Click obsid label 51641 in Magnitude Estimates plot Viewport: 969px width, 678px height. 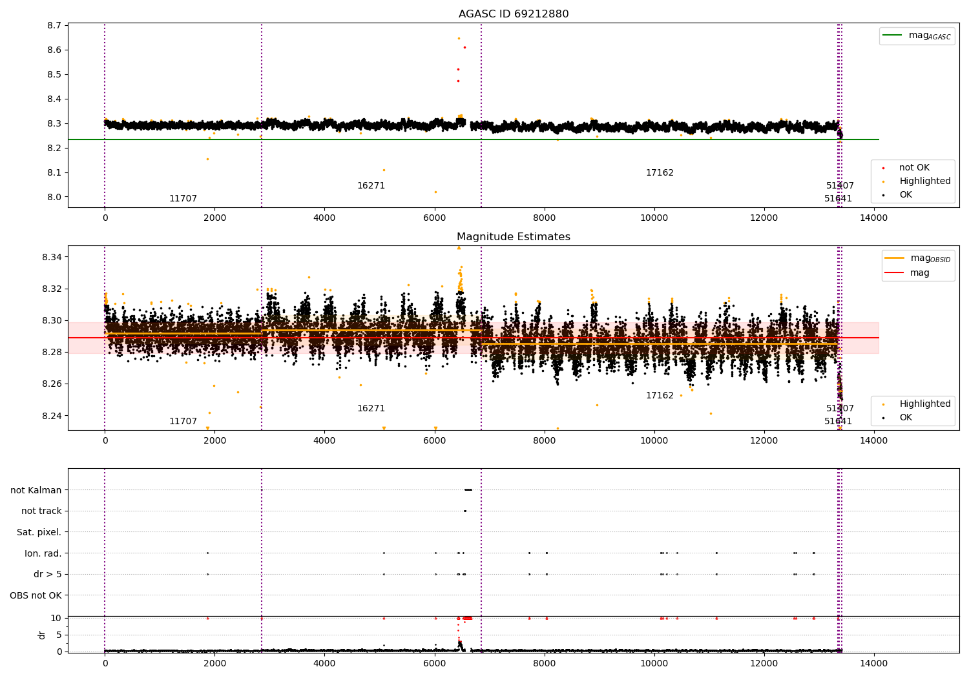pyautogui.click(x=838, y=422)
